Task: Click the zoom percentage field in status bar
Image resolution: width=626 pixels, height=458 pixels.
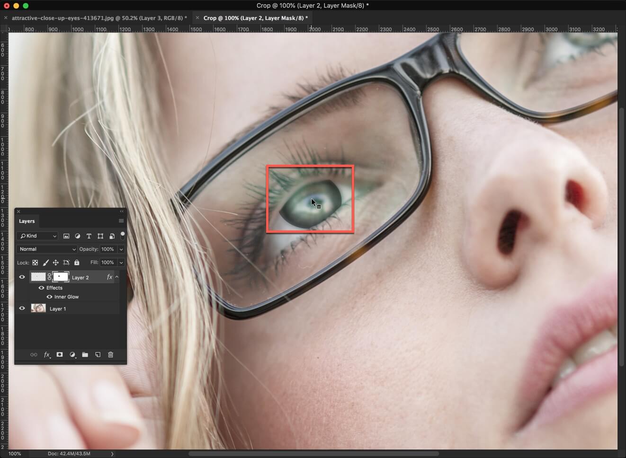Action: (x=15, y=454)
